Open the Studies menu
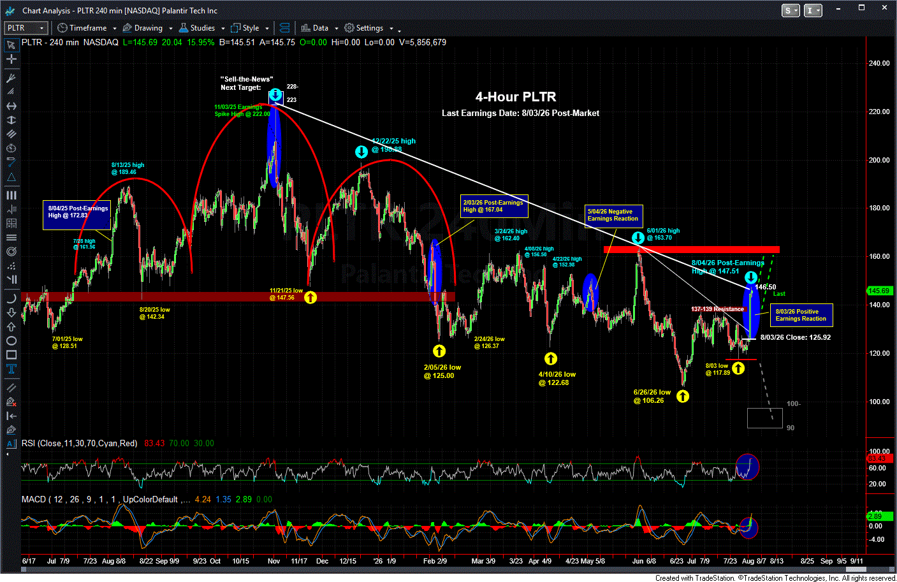 pos(197,28)
